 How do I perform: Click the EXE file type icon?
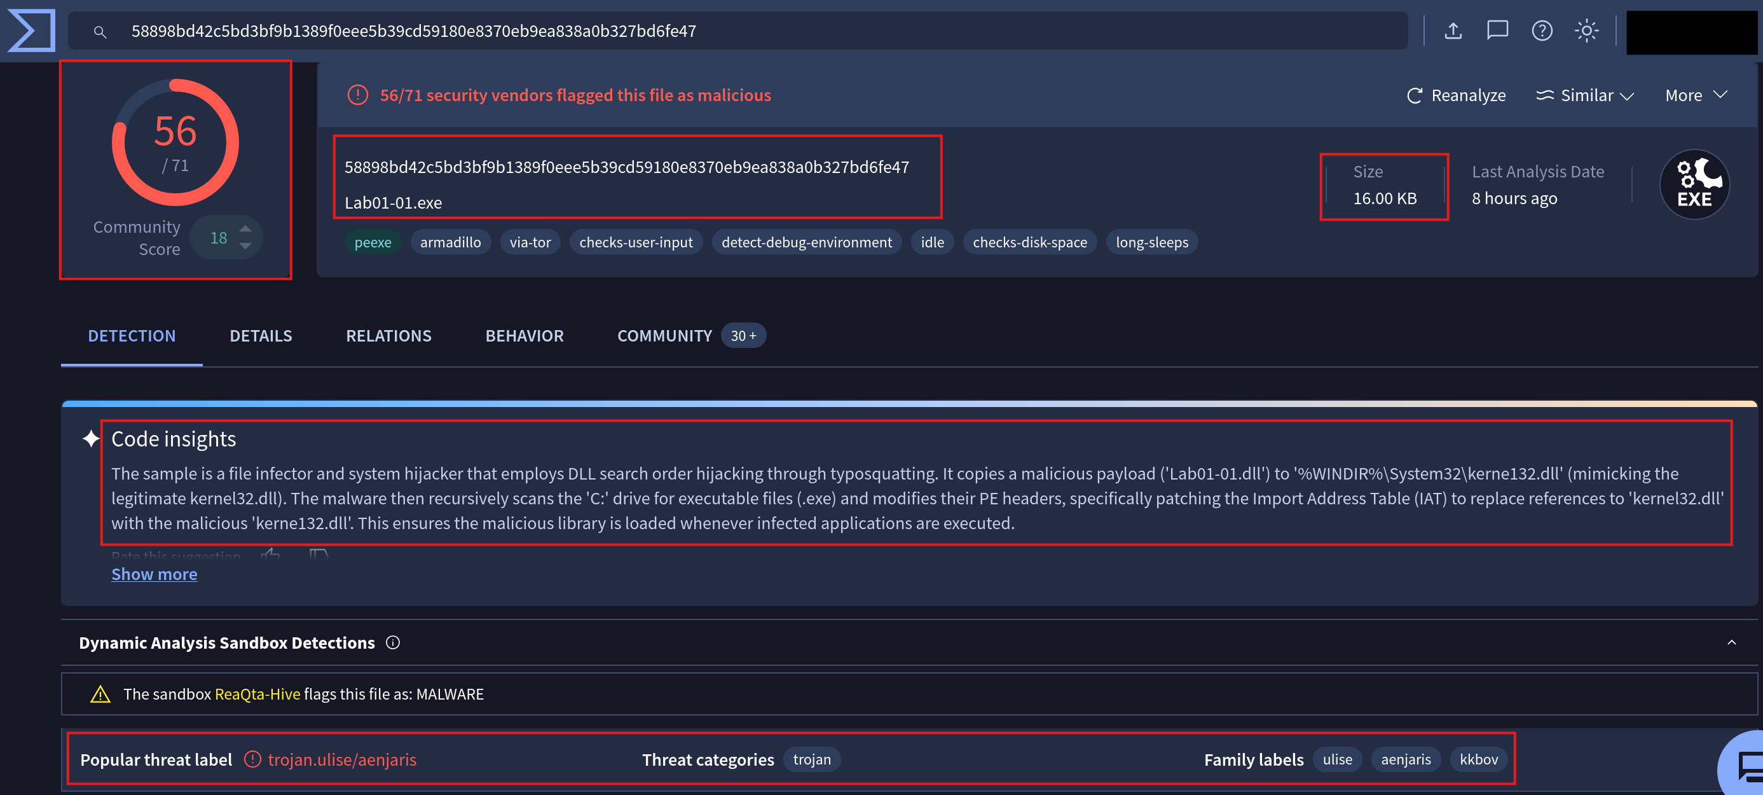coord(1694,184)
